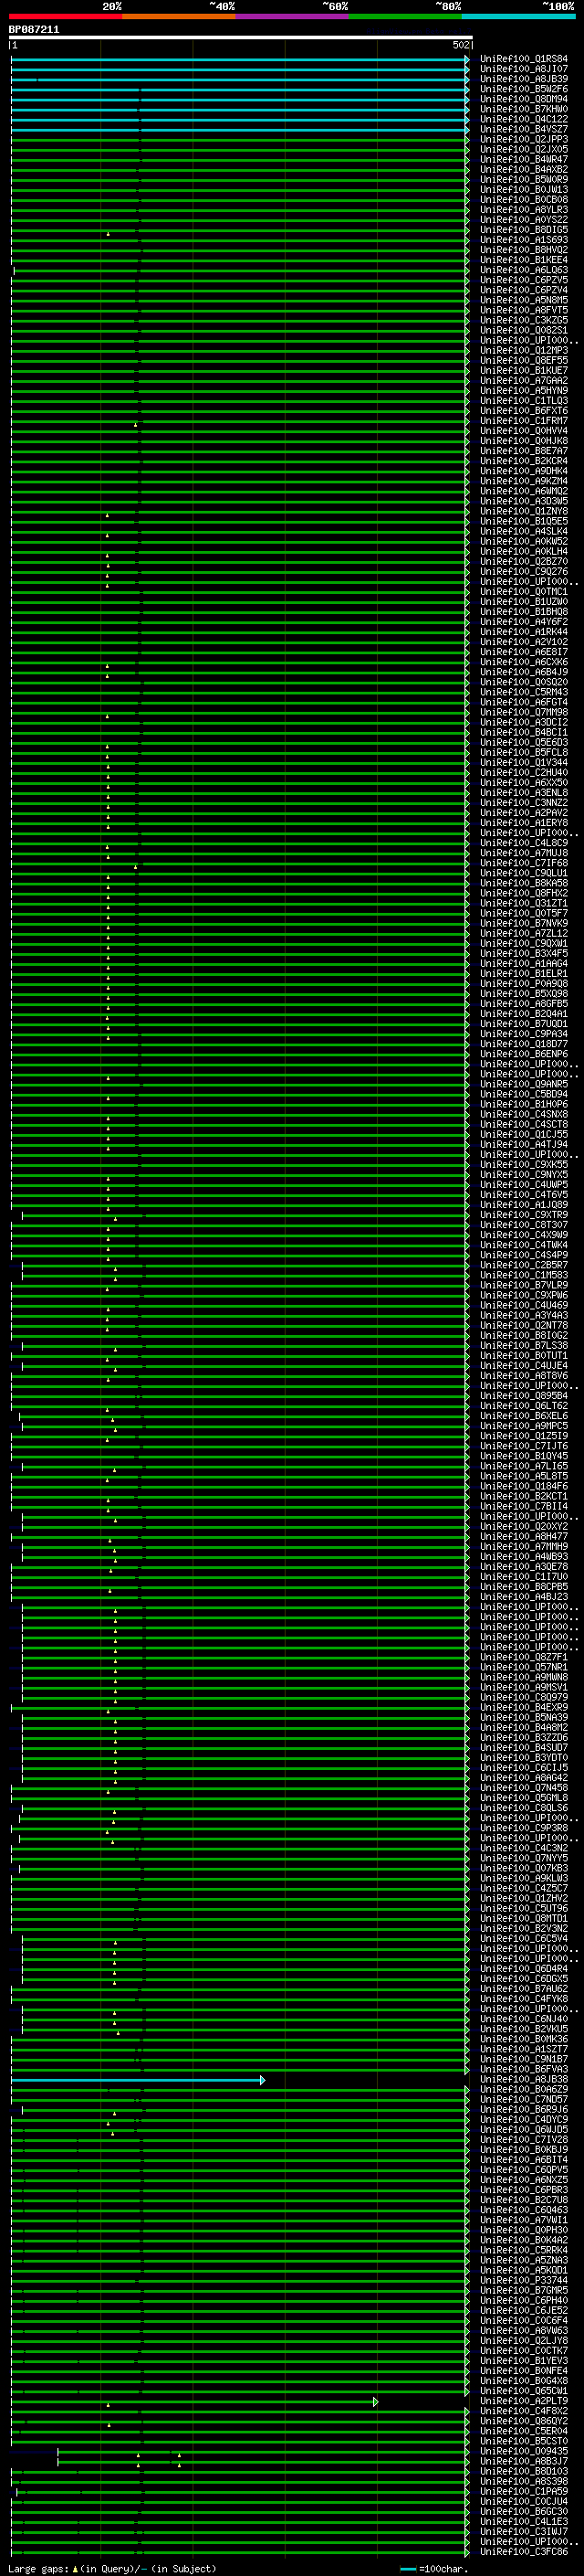584x2576 pixels.
Task: Click the purple ~60% identity legend segment
Action: click(293, 16)
